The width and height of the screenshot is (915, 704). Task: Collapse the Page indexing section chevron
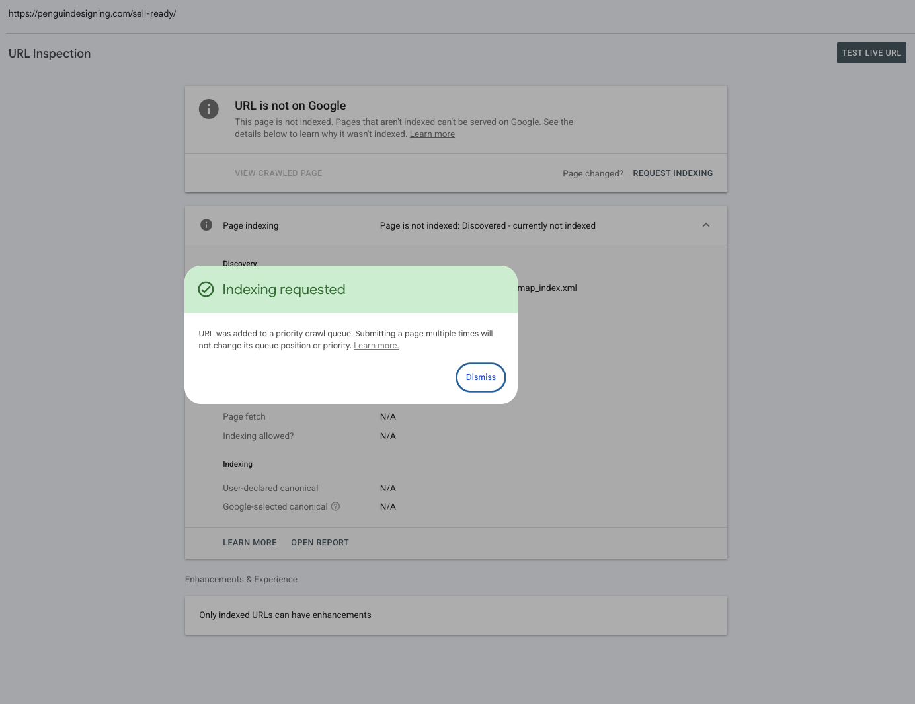[x=706, y=225]
